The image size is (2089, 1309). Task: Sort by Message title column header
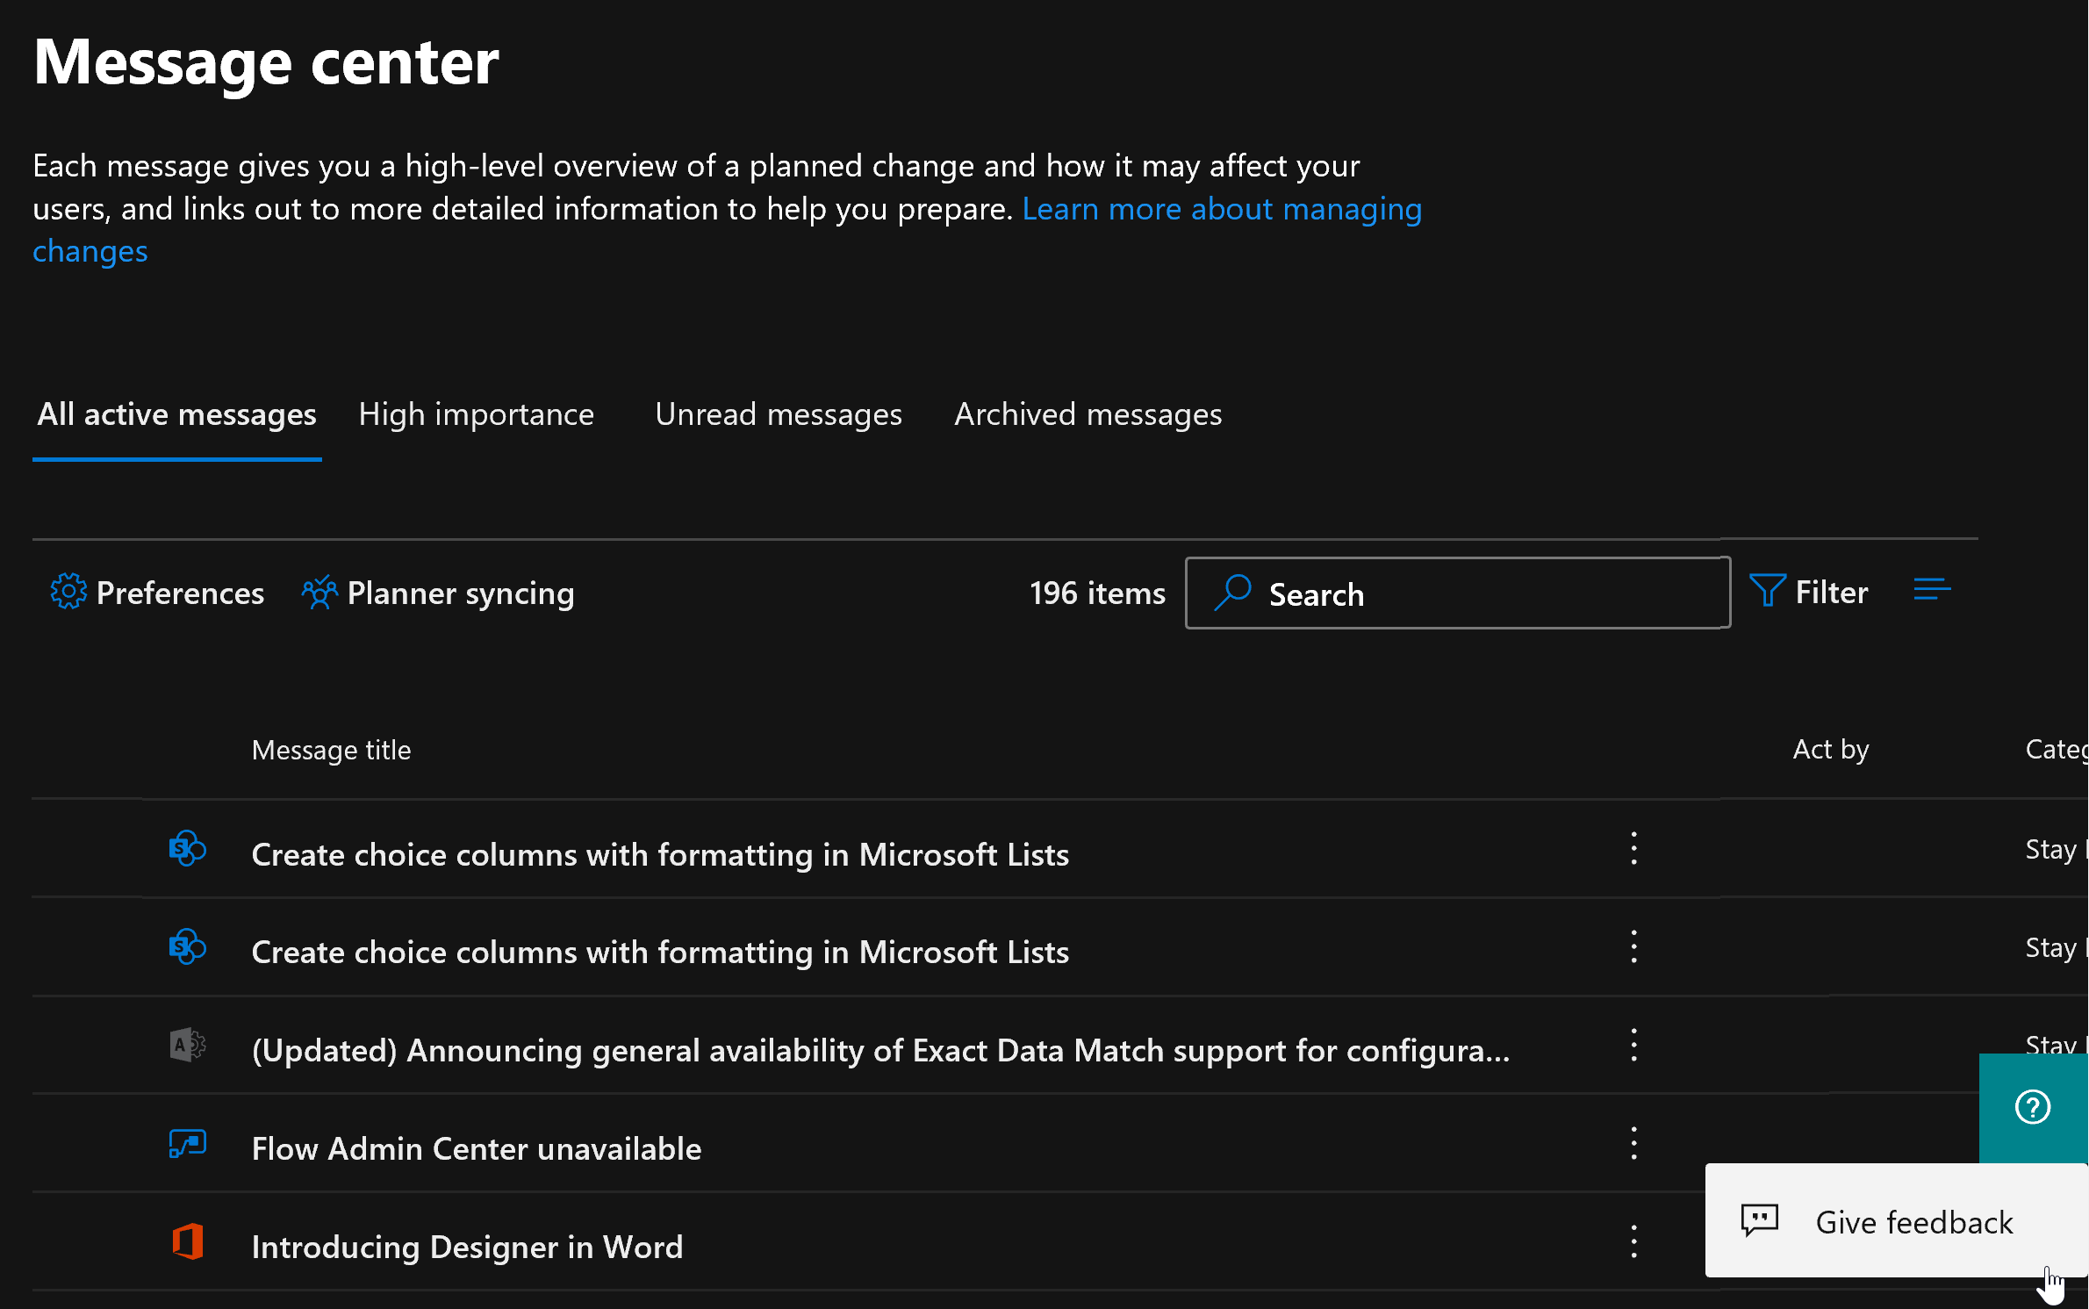click(331, 750)
